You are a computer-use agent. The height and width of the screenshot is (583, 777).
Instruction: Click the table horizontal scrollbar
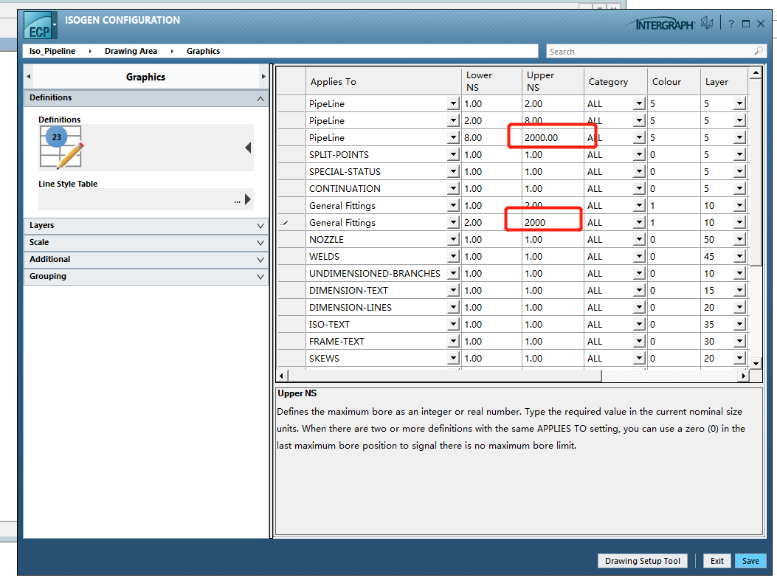coord(444,376)
